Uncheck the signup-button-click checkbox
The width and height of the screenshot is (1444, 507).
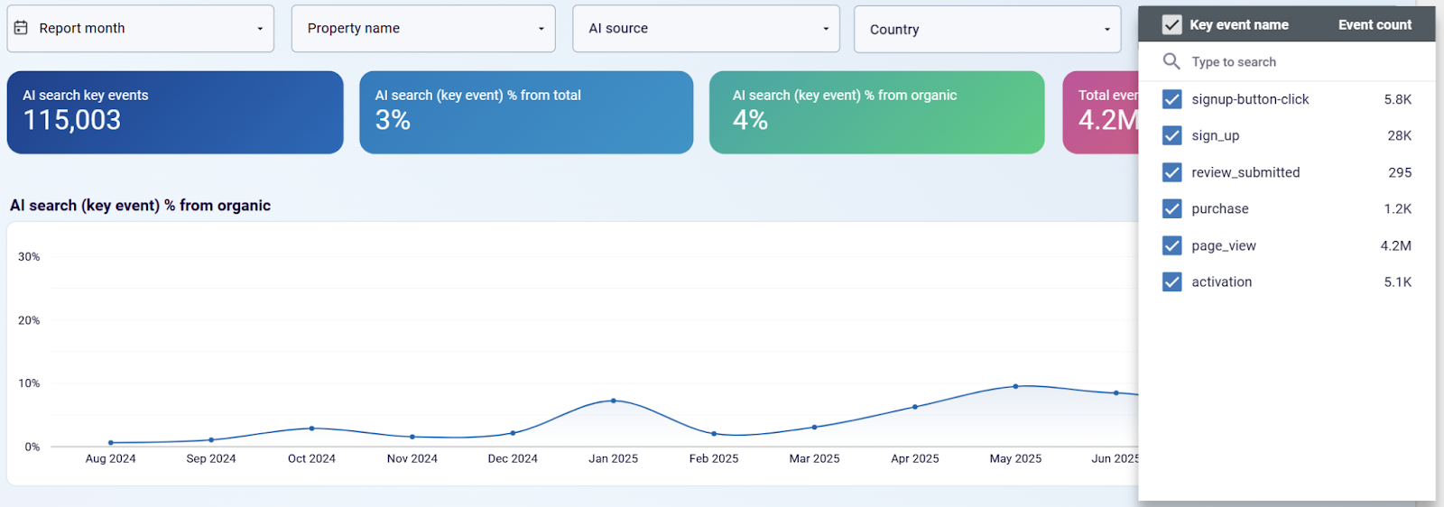coord(1171,99)
